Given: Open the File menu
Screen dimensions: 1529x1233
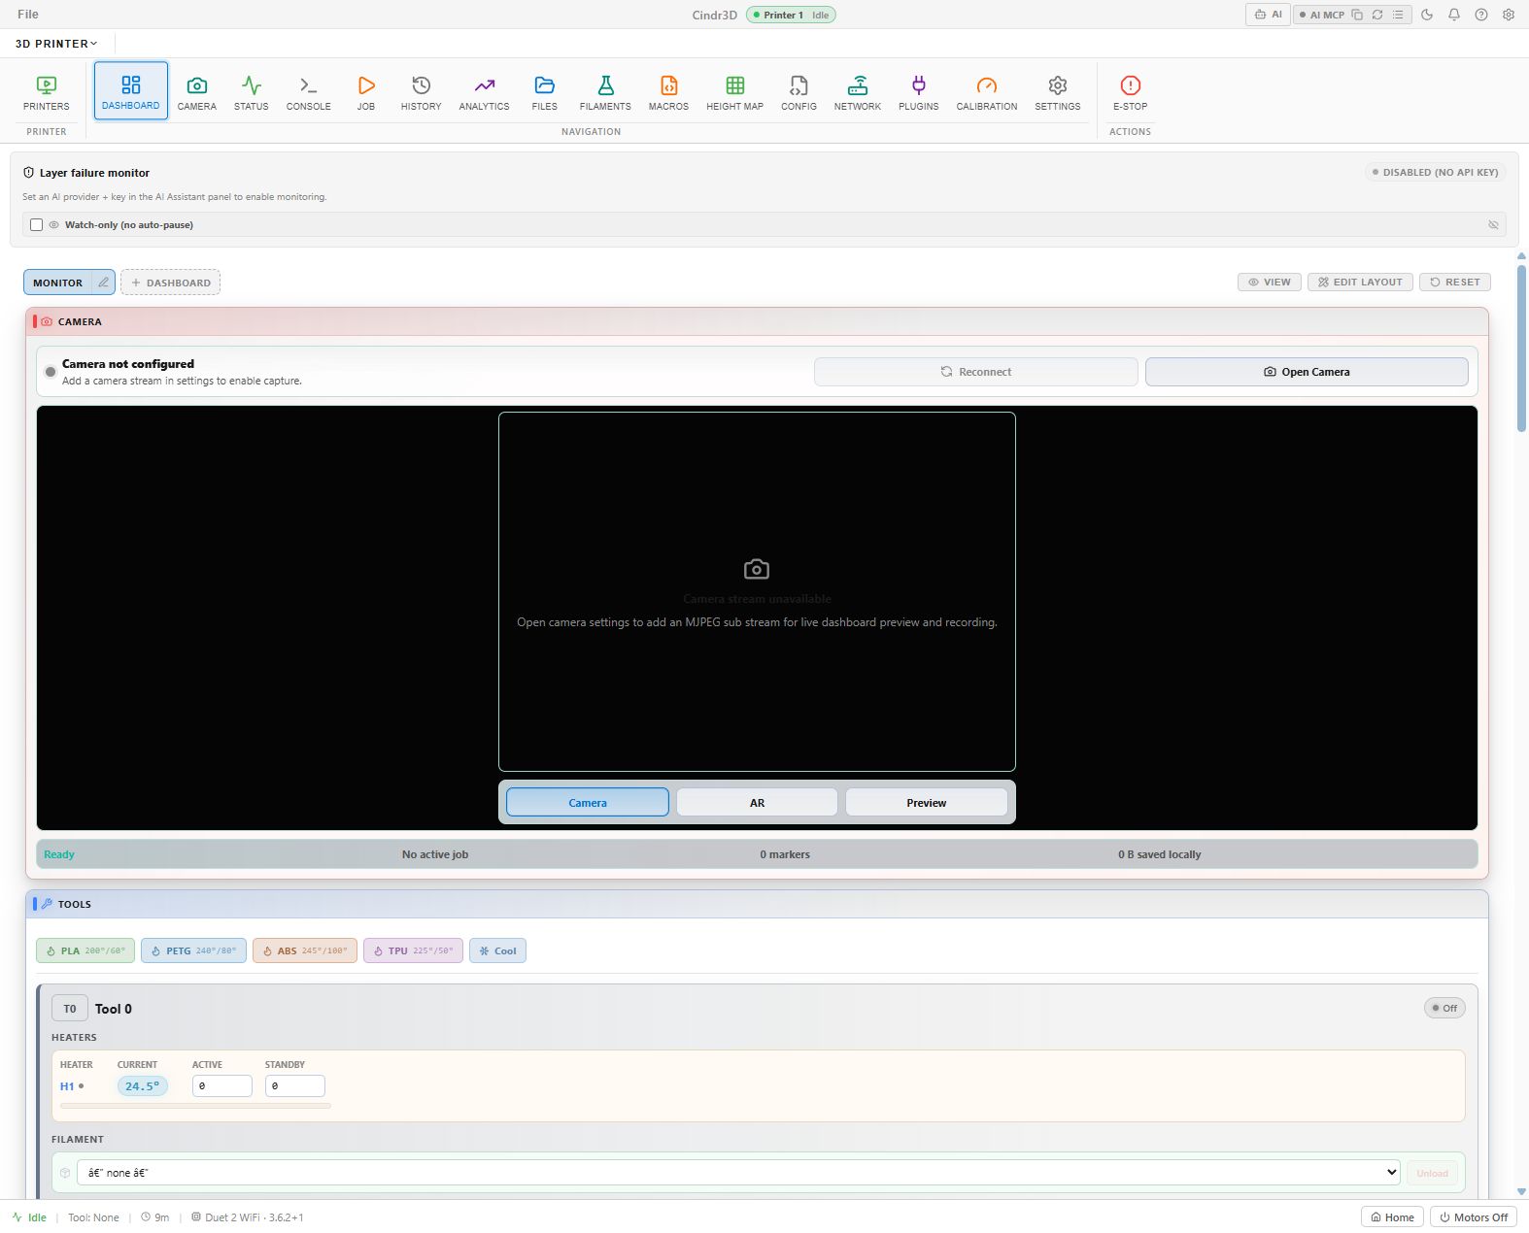Looking at the screenshot, I should tap(28, 15).
